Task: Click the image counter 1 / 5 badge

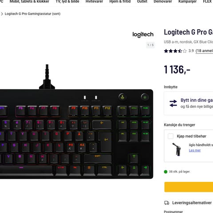Action: pos(150,45)
